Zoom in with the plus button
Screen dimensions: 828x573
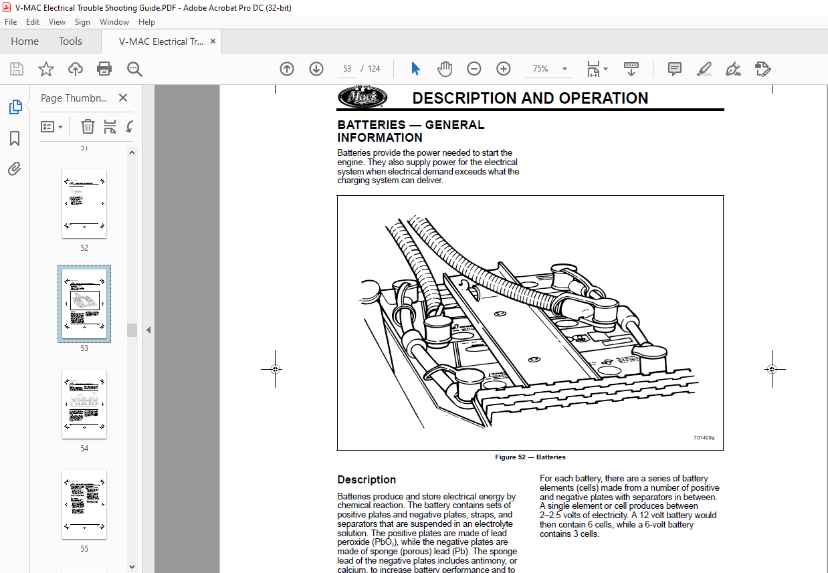[x=504, y=69]
